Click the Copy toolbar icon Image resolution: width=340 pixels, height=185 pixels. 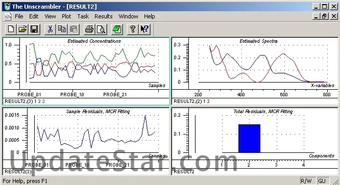[62, 29]
